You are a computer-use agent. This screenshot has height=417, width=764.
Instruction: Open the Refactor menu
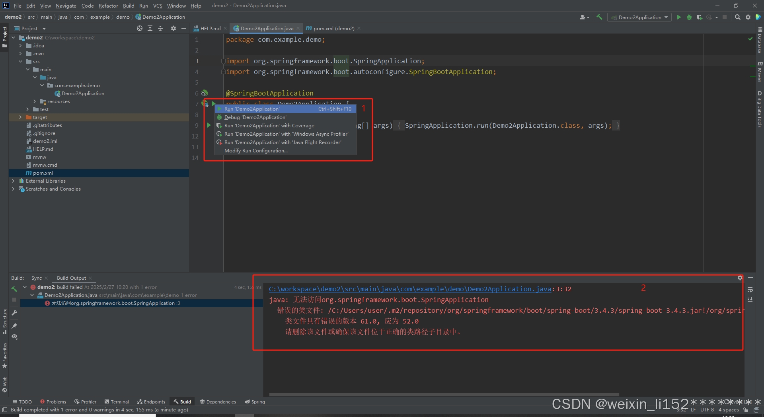click(x=108, y=6)
